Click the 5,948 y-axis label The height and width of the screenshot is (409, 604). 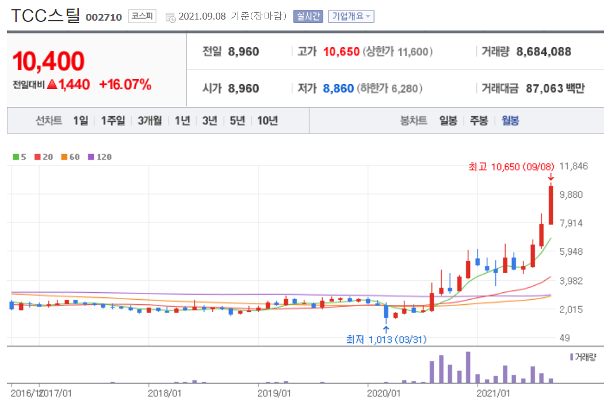pos(571,252)
